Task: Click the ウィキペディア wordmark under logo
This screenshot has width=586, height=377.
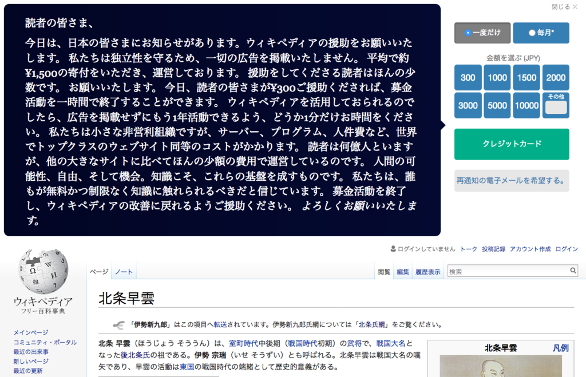Action: 43,301
